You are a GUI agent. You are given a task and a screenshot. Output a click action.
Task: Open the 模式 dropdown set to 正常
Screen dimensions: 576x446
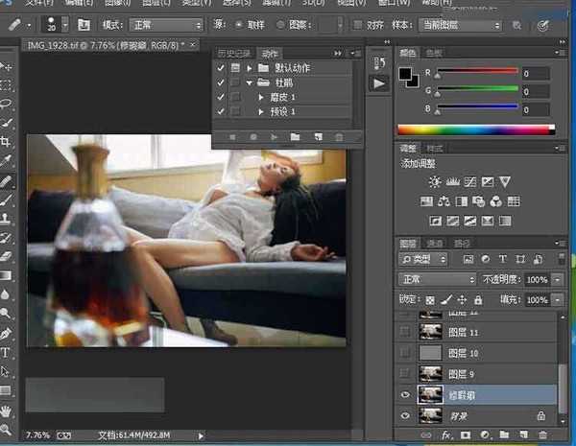click(165, 25)
